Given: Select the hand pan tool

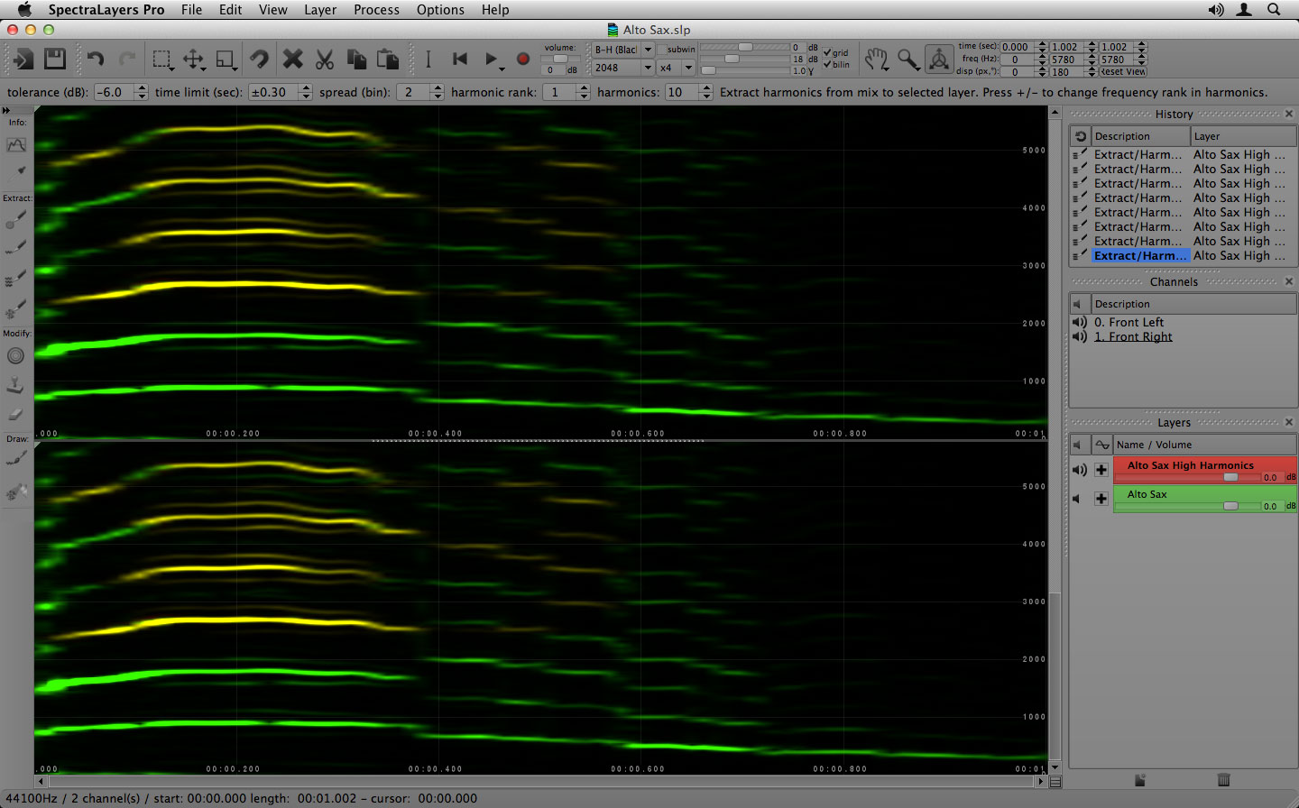Looking at the screenshot, I should point(876,60).
